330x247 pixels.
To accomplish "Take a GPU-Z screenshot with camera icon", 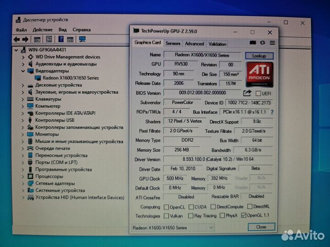I will [x=253, y=43].
